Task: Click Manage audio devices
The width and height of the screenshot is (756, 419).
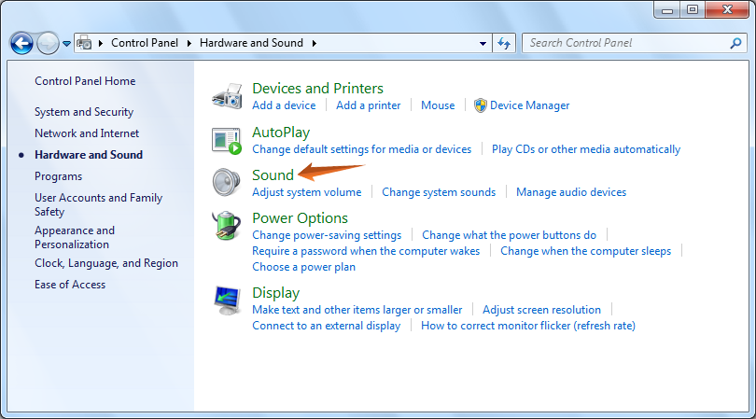Action: tap(571, 192)
